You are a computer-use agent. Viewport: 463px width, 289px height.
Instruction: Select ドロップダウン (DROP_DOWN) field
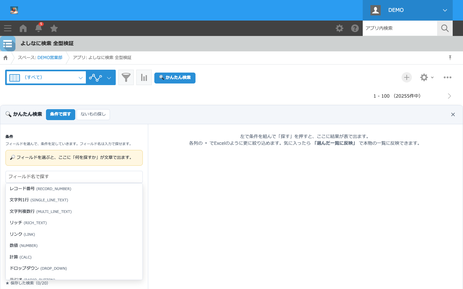[74, 268]
